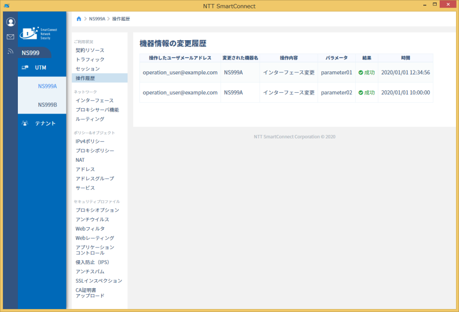Open CA証明書アップロード page
Image resolution: width=459 pixels, height=312 pixels.
90,293
